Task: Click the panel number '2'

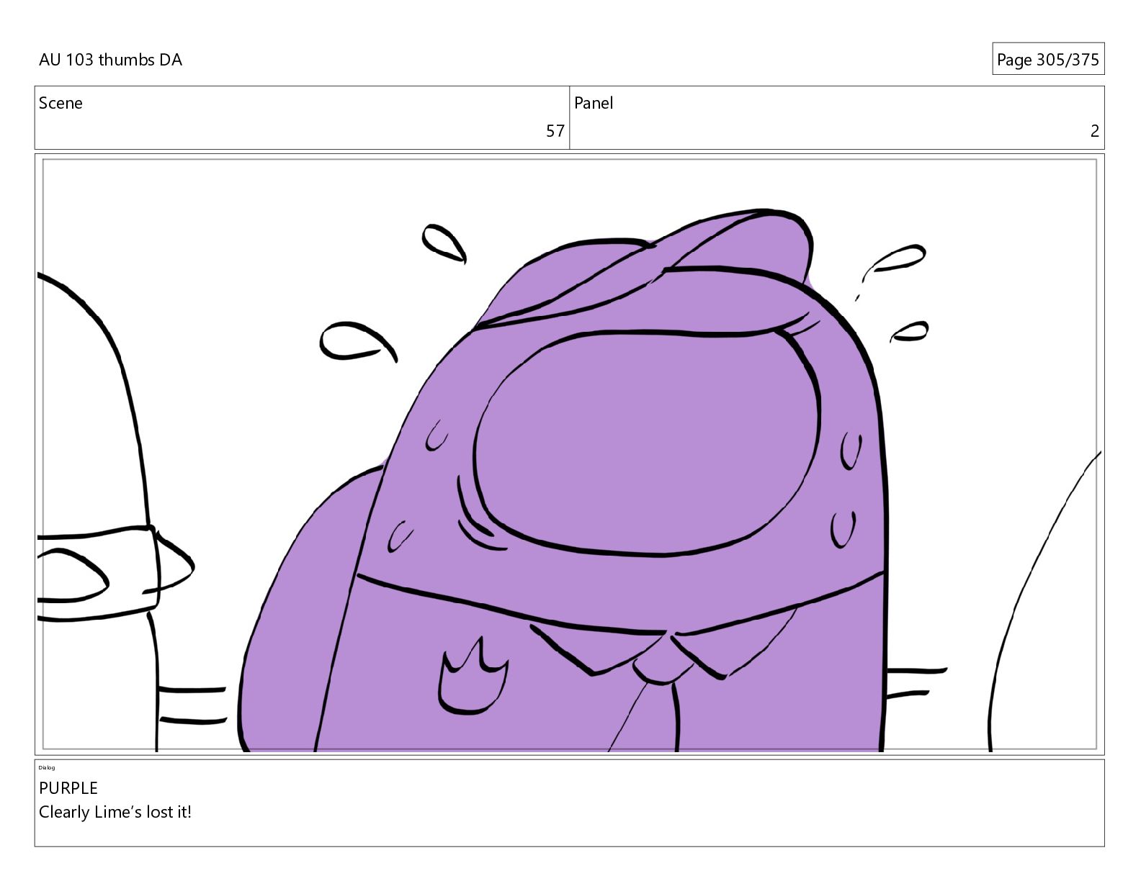Action: [x=1094, y=131]
